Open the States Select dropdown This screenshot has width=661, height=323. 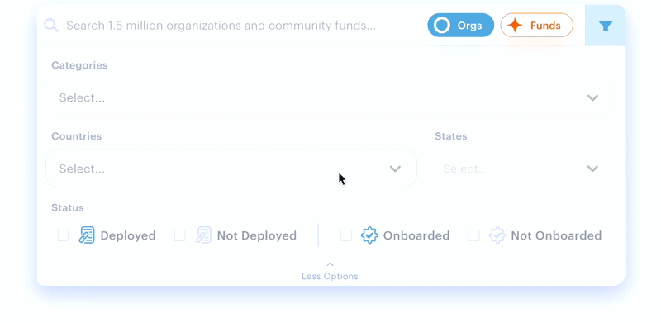click(x=521, y=169)
